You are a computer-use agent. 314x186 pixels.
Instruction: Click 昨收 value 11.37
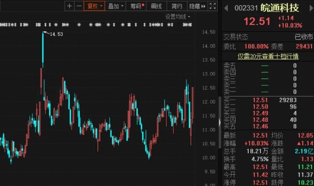305,175
